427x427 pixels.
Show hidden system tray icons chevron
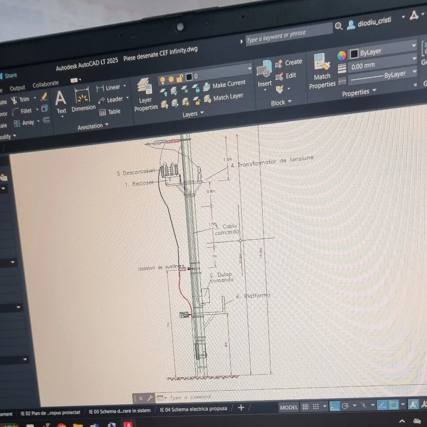(402, 421)
